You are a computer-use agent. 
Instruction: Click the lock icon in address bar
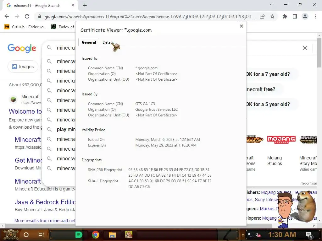pos(40,16)
